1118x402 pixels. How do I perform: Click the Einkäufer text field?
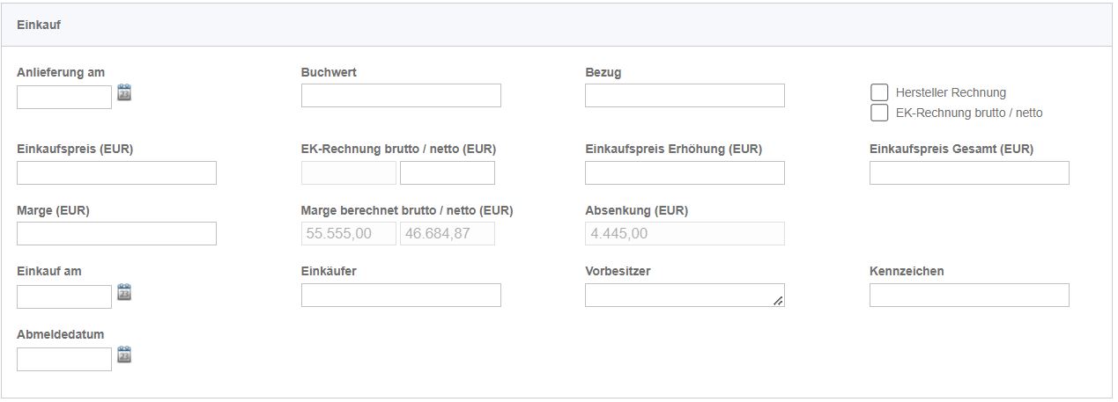click(401, 296)
